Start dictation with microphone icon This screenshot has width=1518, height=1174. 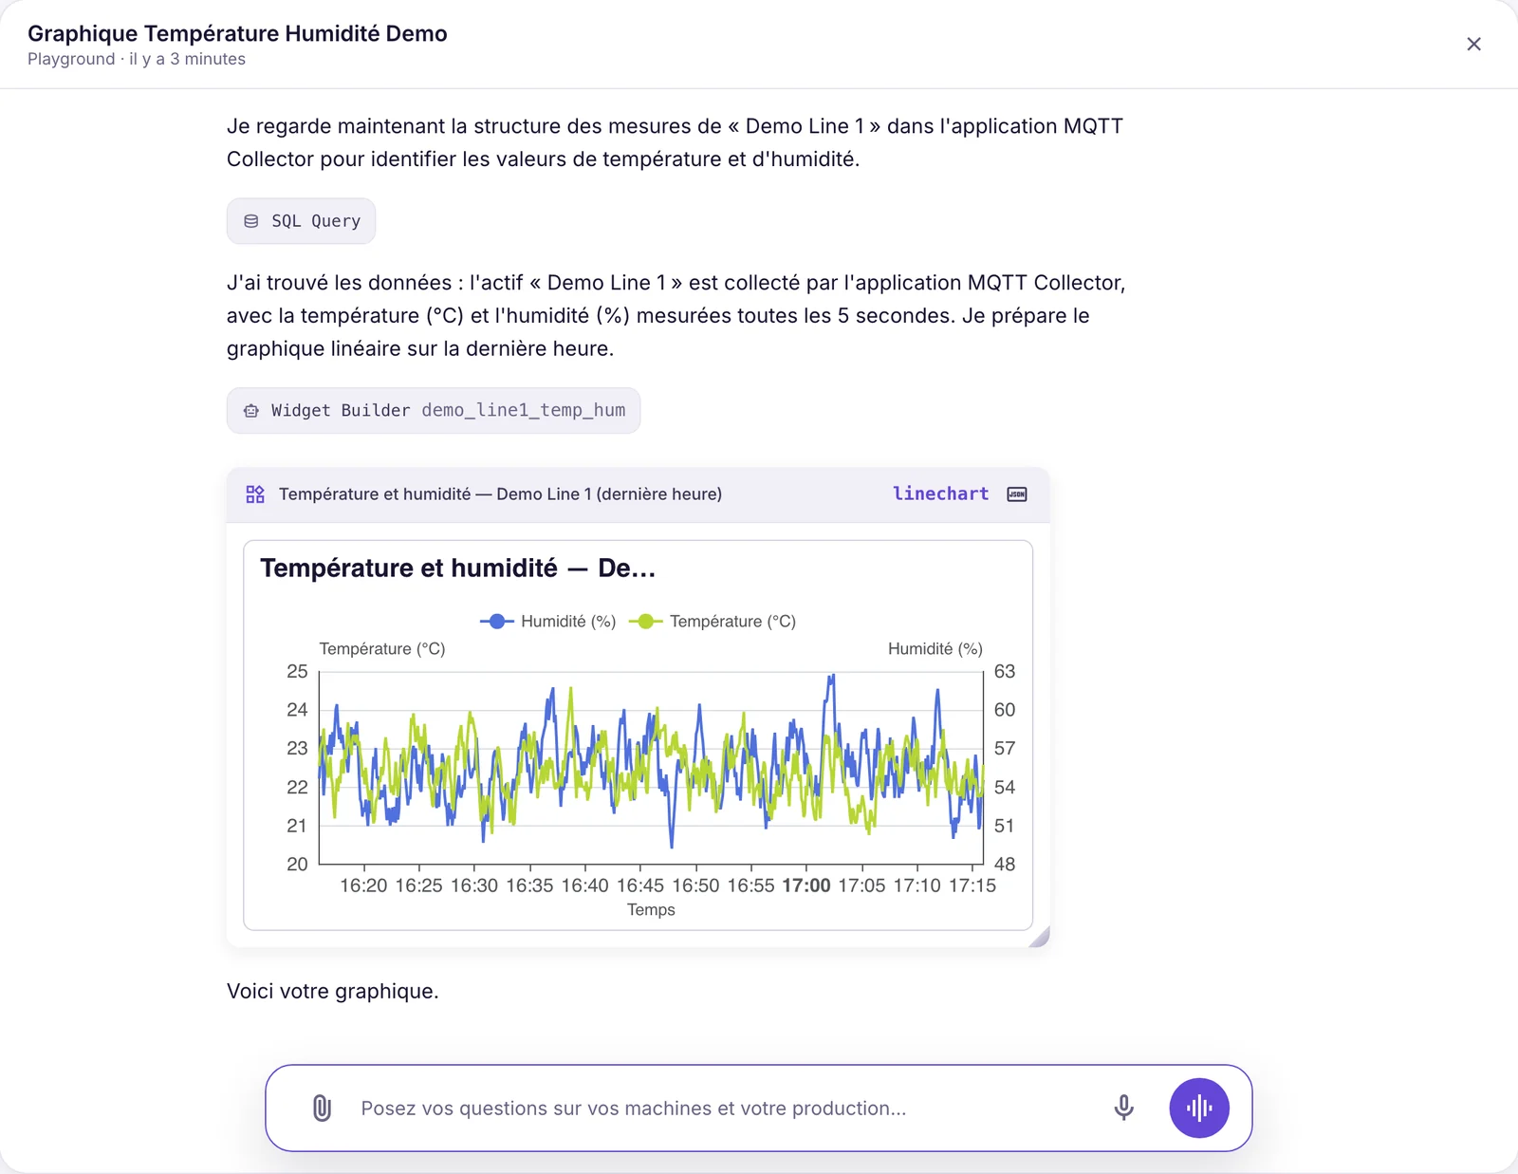pos(1123,1109)
